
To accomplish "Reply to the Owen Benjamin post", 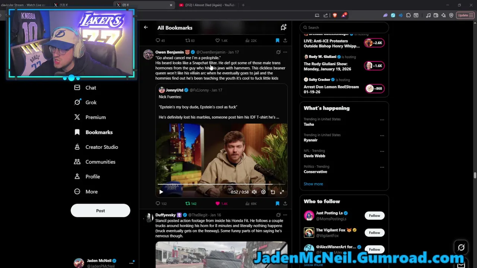I will tap(161, 204).
